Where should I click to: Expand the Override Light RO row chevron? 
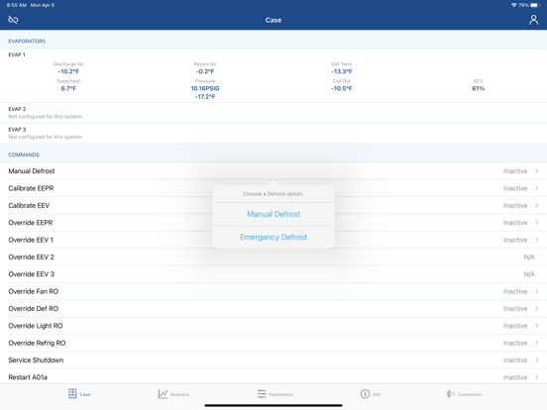pyautogui.click(x=536, y=326)
